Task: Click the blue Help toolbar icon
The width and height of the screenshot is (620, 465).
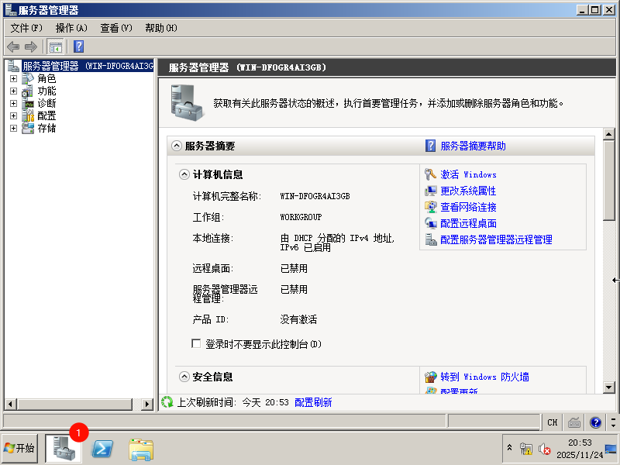Action: [x=79, y=46]
